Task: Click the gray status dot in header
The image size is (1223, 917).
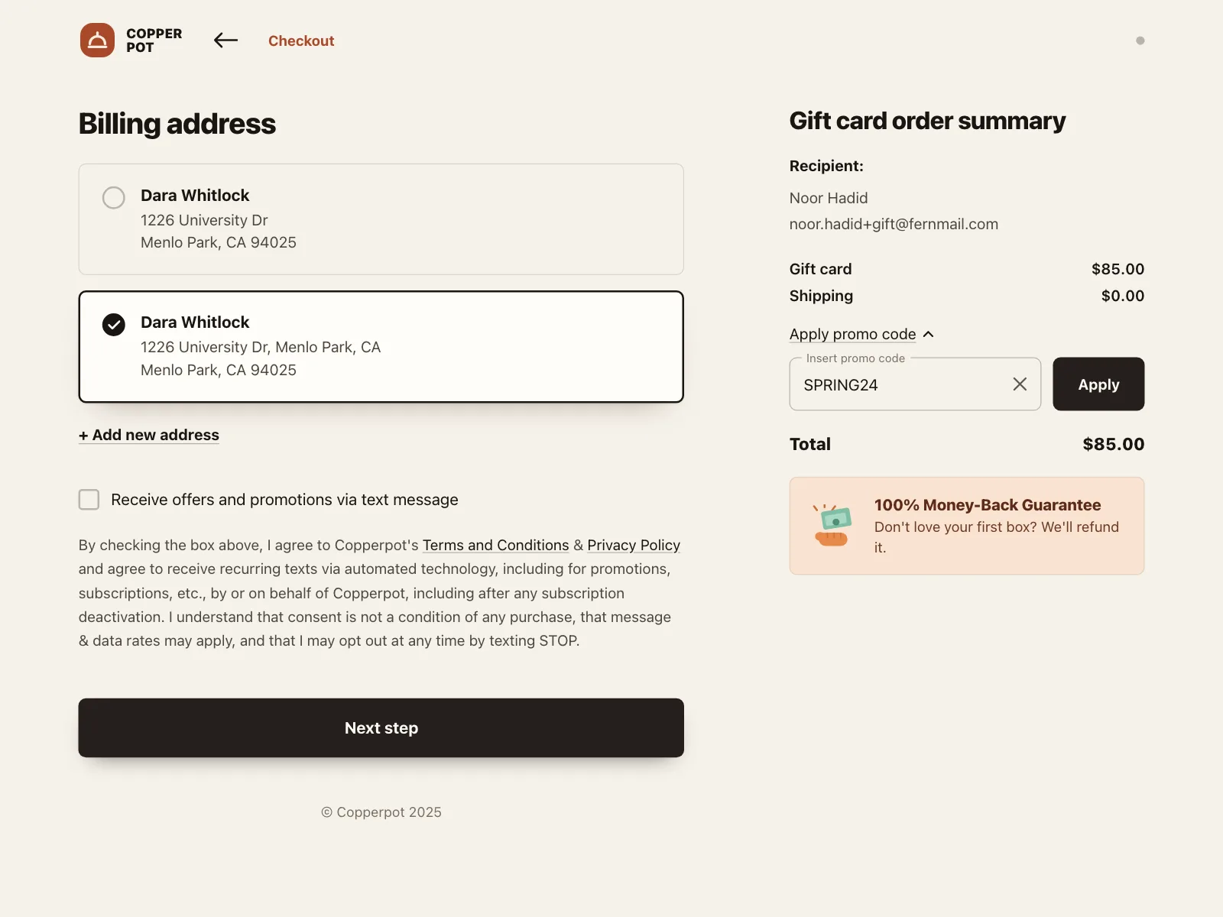Action: [x=1140, y=41]
